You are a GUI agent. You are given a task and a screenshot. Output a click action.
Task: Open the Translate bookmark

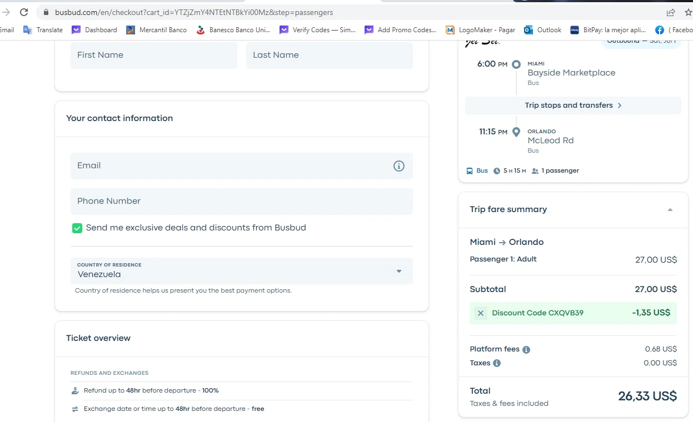pyautogui.click(x=43, y=30)
